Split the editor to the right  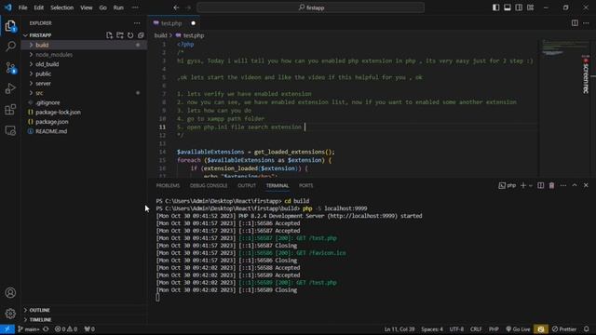click(x=575, y=23)
